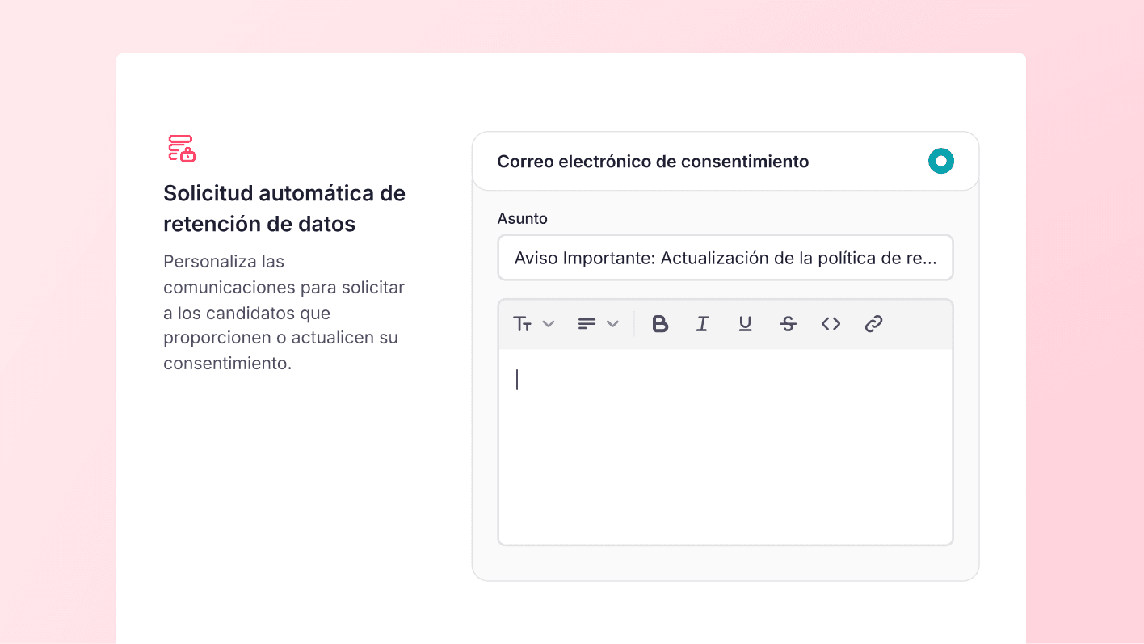
Task: Insert a code block via the code icon
Action: pos(831,323)
